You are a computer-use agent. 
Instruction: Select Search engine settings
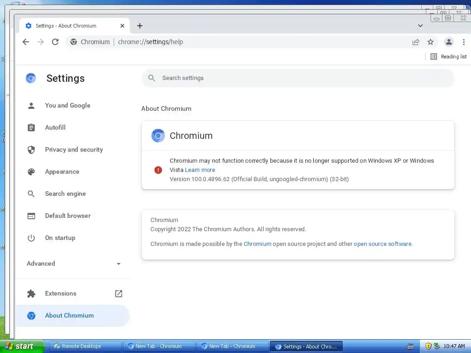65,194
